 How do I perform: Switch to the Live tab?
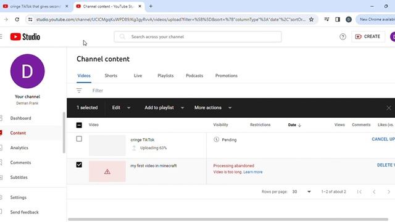pos(138,75)
